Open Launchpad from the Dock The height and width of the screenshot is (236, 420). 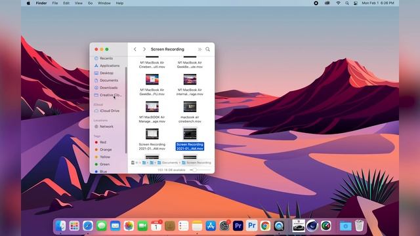pos(74,226)
